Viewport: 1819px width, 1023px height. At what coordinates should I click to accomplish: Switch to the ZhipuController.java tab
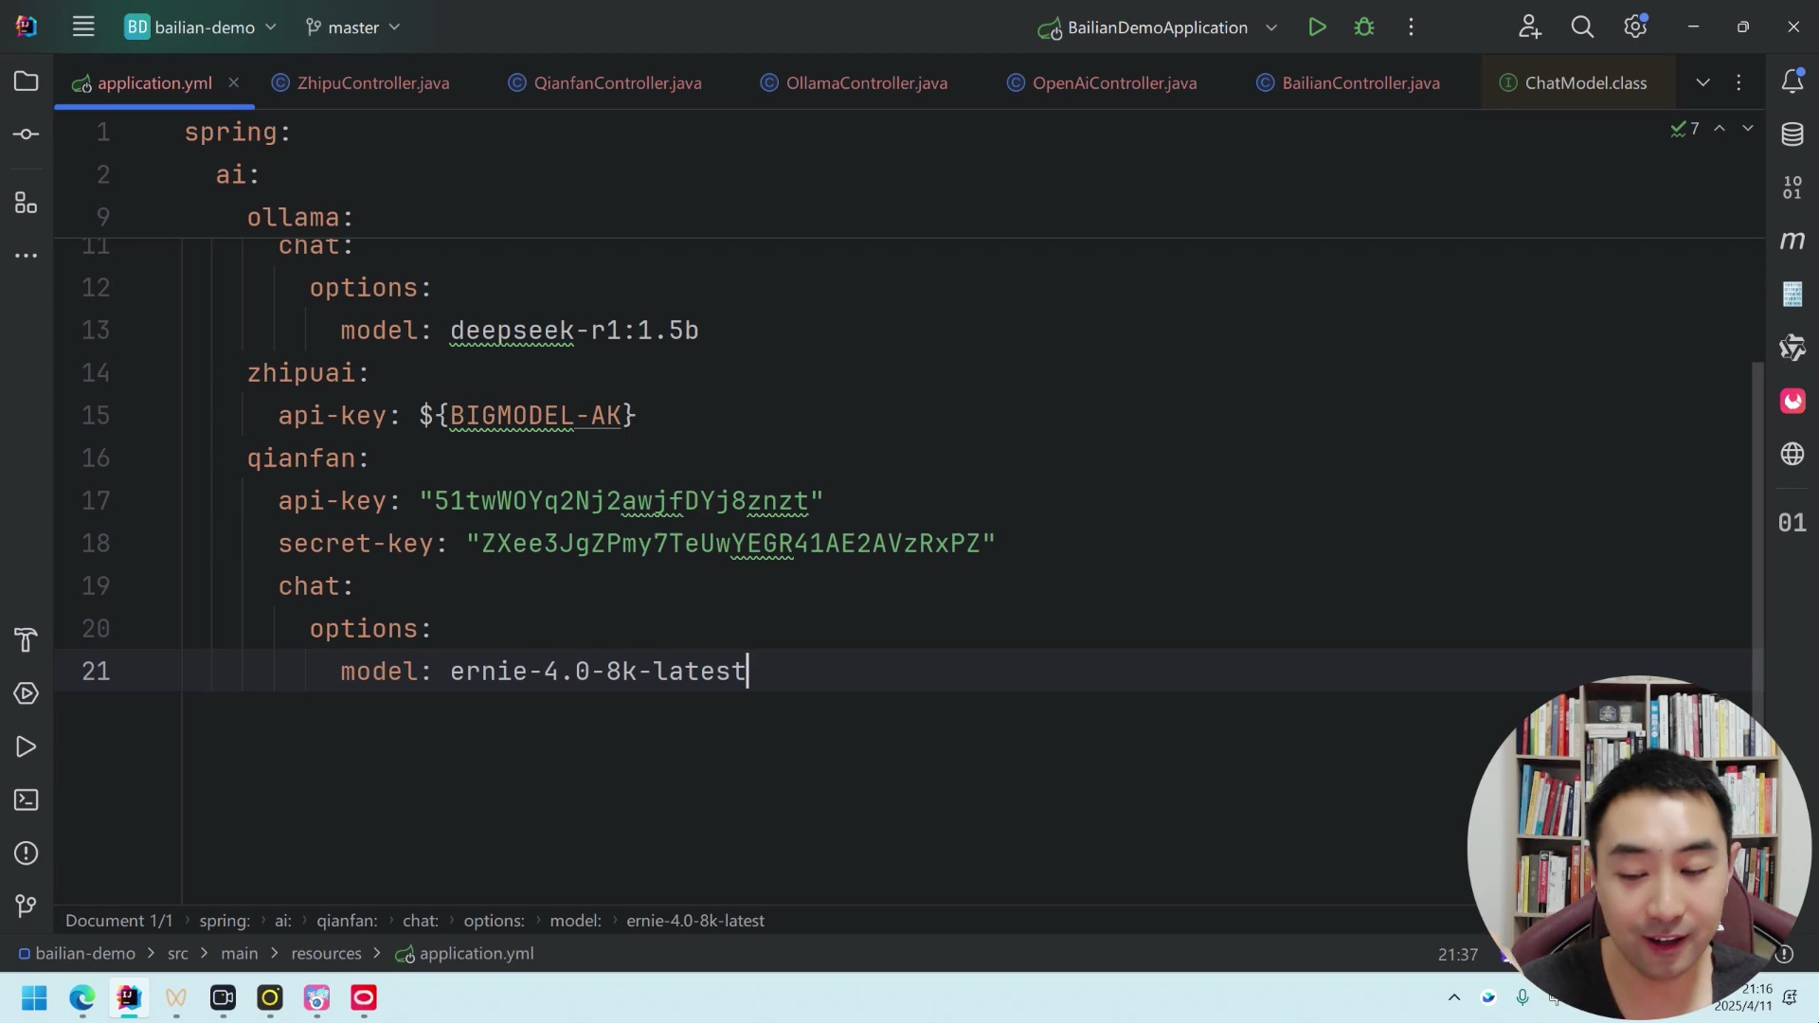tap(372, 83)
